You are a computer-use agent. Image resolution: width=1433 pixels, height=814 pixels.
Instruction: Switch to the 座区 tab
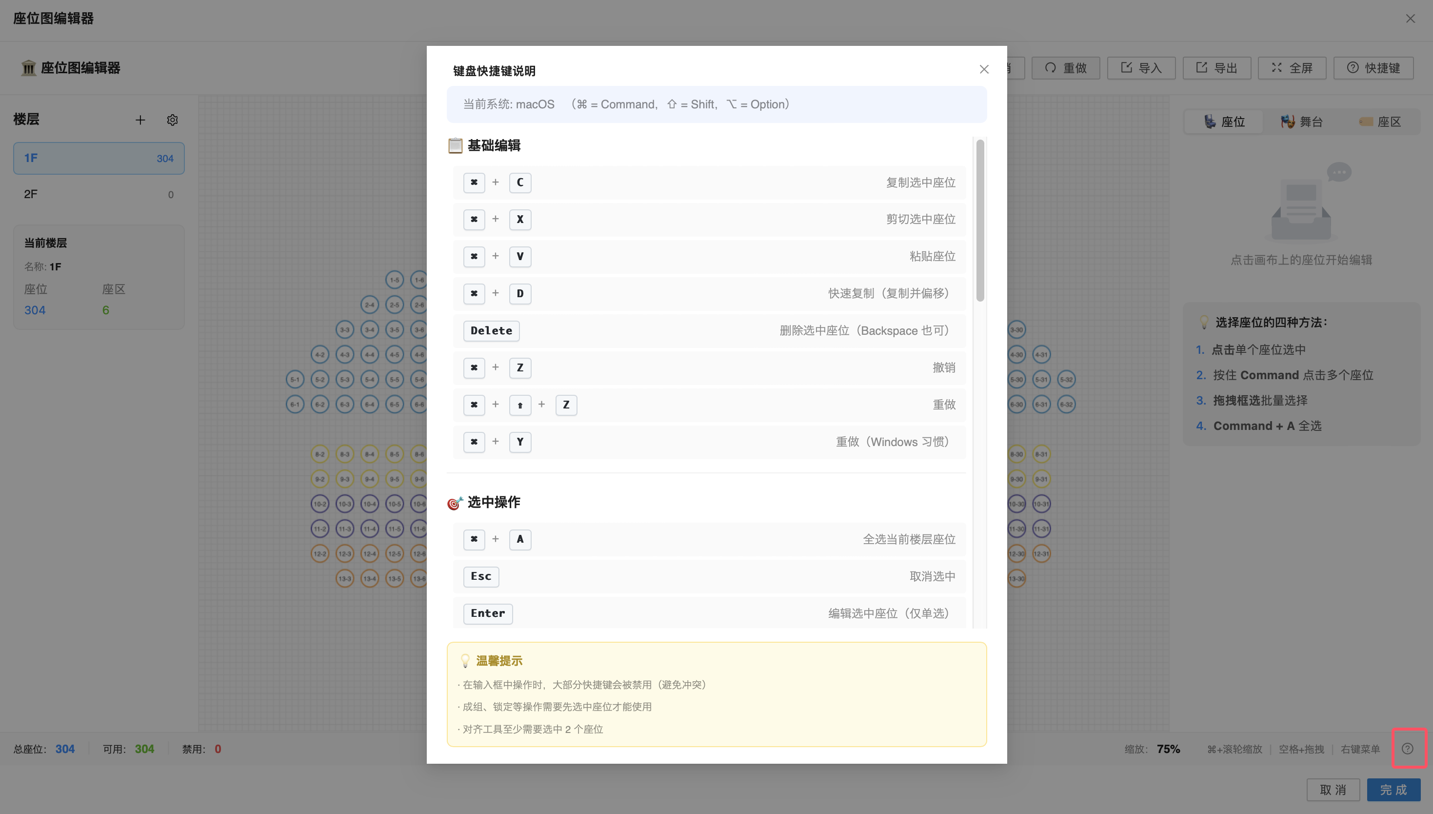(1380, 122)
